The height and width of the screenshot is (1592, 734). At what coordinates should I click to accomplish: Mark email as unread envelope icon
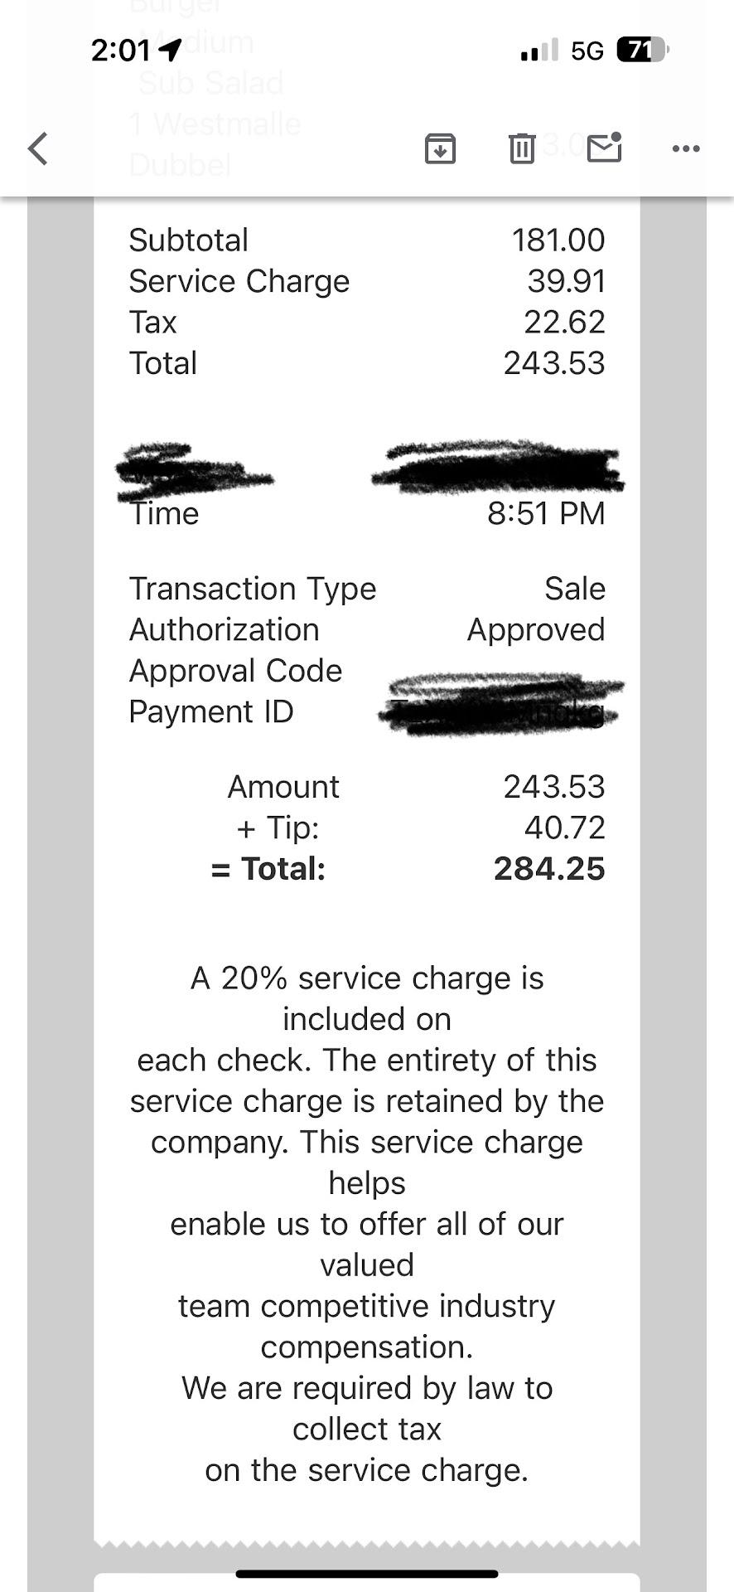click(x=604, y=148)
